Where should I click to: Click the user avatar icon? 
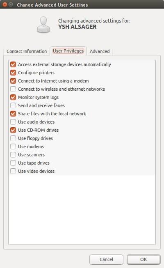point(43,25)
